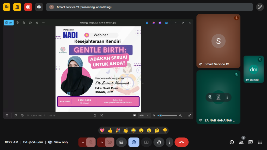Viewport: 267px width, 150px height.
Task: Open the activities grid icon
Action: coord(260,142)
